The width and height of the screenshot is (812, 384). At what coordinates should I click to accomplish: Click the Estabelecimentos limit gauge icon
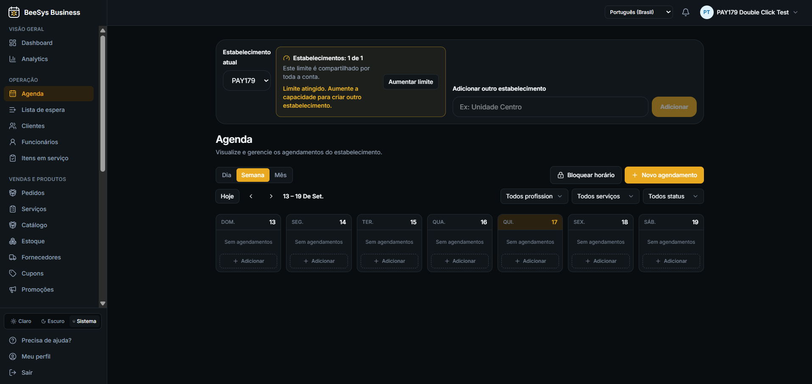coord(286,58)
